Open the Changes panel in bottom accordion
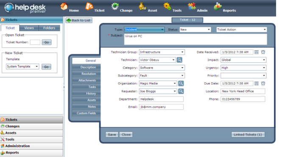The image size is (282, 157). pos(31,126)
